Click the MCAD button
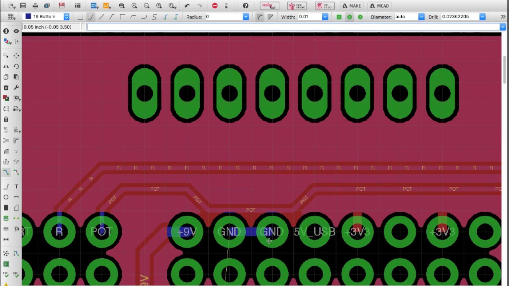The width and height of the screenshot is (509, 286). pos(379,6)
